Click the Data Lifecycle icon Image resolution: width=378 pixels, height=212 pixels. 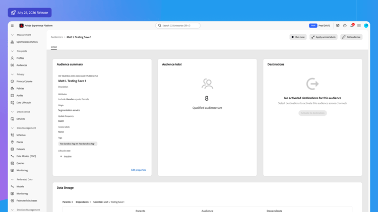[12, 102]
